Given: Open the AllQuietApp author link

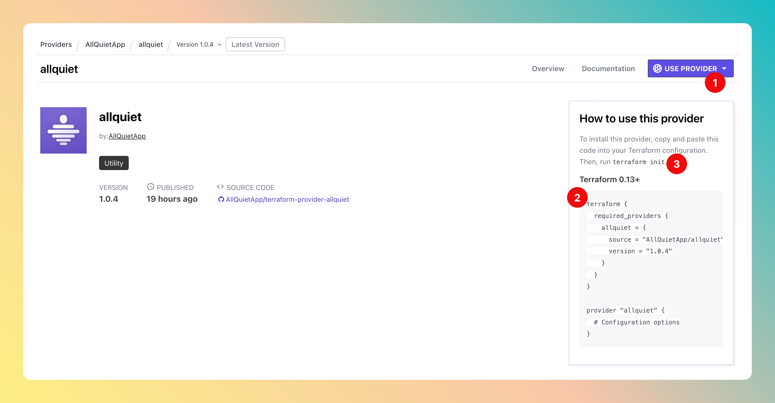Looking at the screenshot, I should (x=127, y=136).
